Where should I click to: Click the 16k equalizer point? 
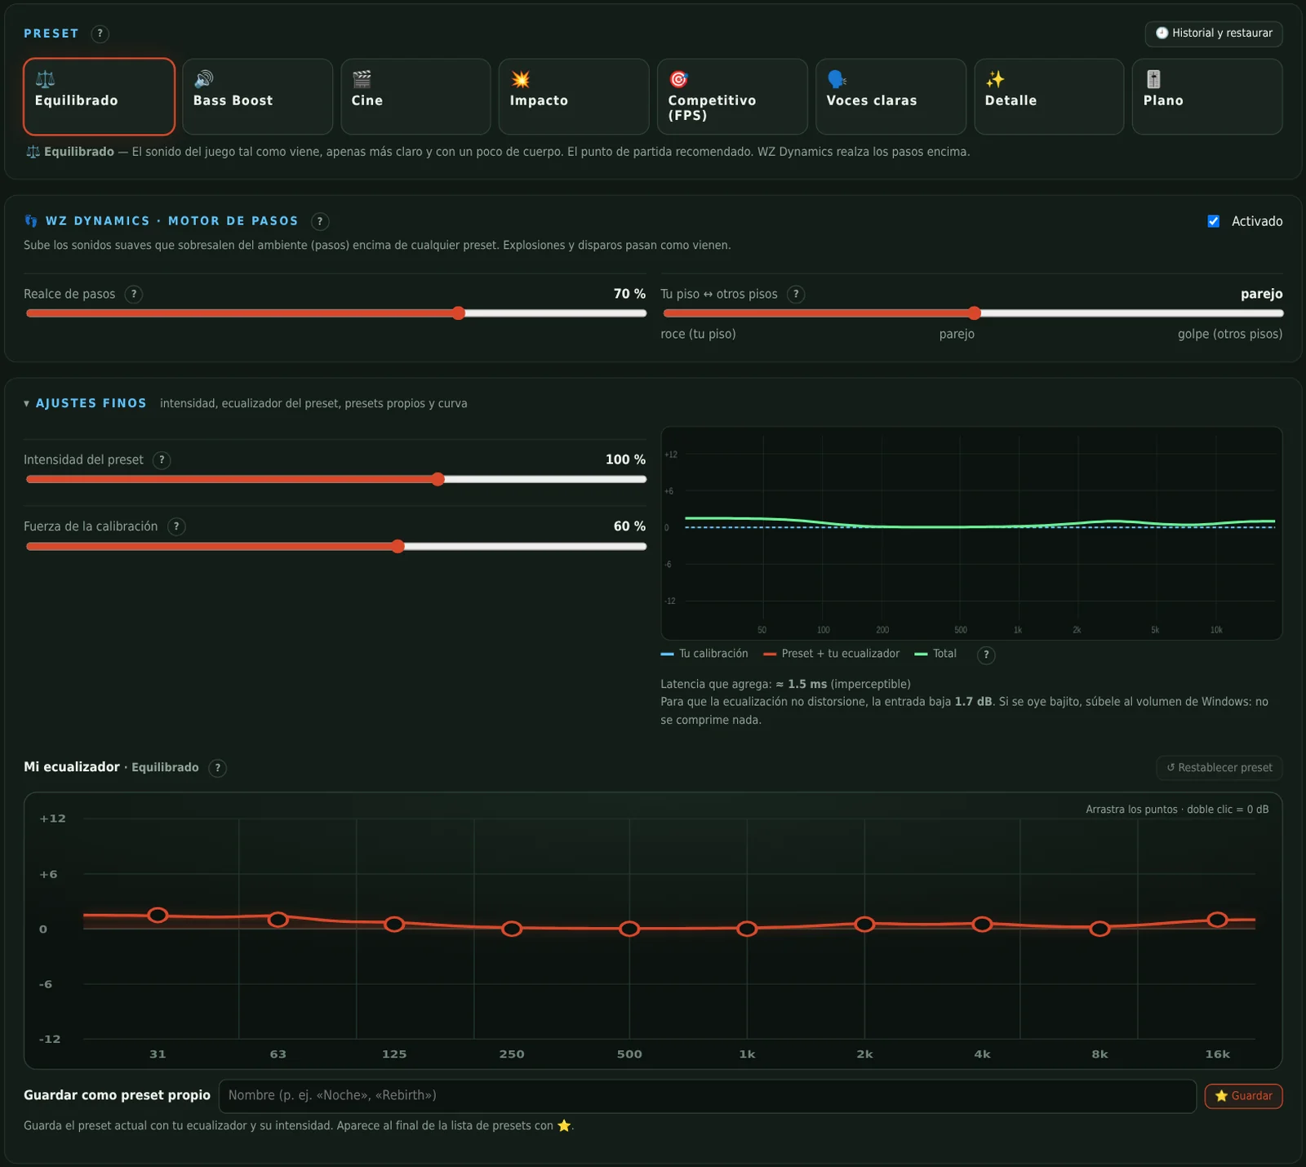(x=1217, y=920)
